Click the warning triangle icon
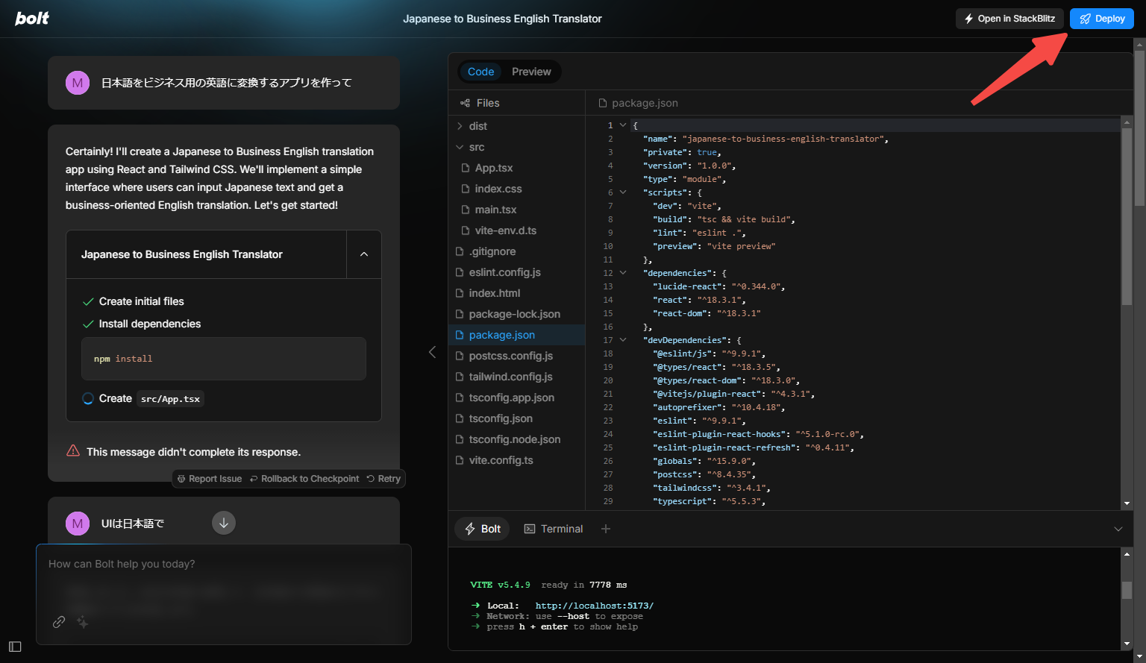 73,450
